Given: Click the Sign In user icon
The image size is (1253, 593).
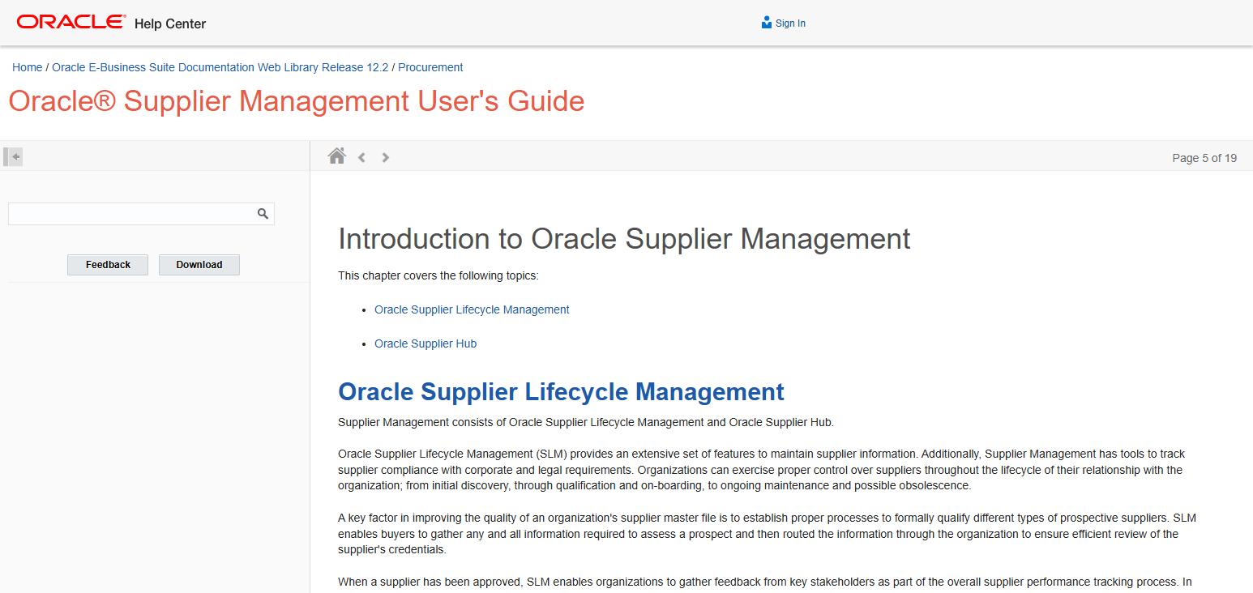Looking at the screenshot, I should point(767,23).
